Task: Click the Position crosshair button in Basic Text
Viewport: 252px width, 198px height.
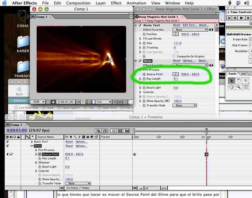Action: tap(175, 34)
